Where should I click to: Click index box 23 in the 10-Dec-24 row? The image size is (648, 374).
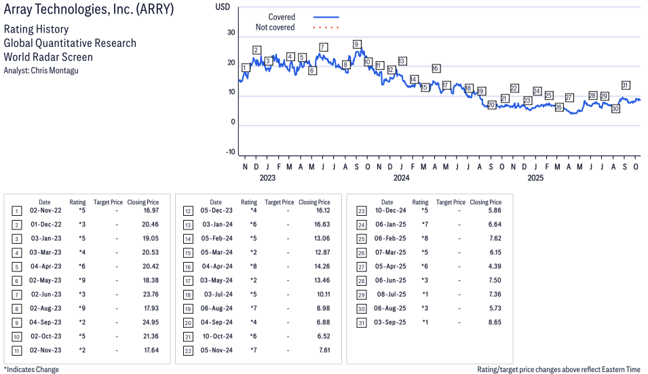click(x=360, y=211)
